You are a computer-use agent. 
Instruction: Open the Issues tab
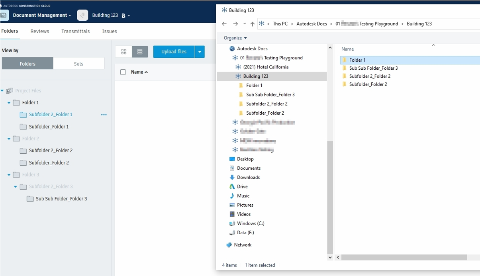click(x=109, y=31)
